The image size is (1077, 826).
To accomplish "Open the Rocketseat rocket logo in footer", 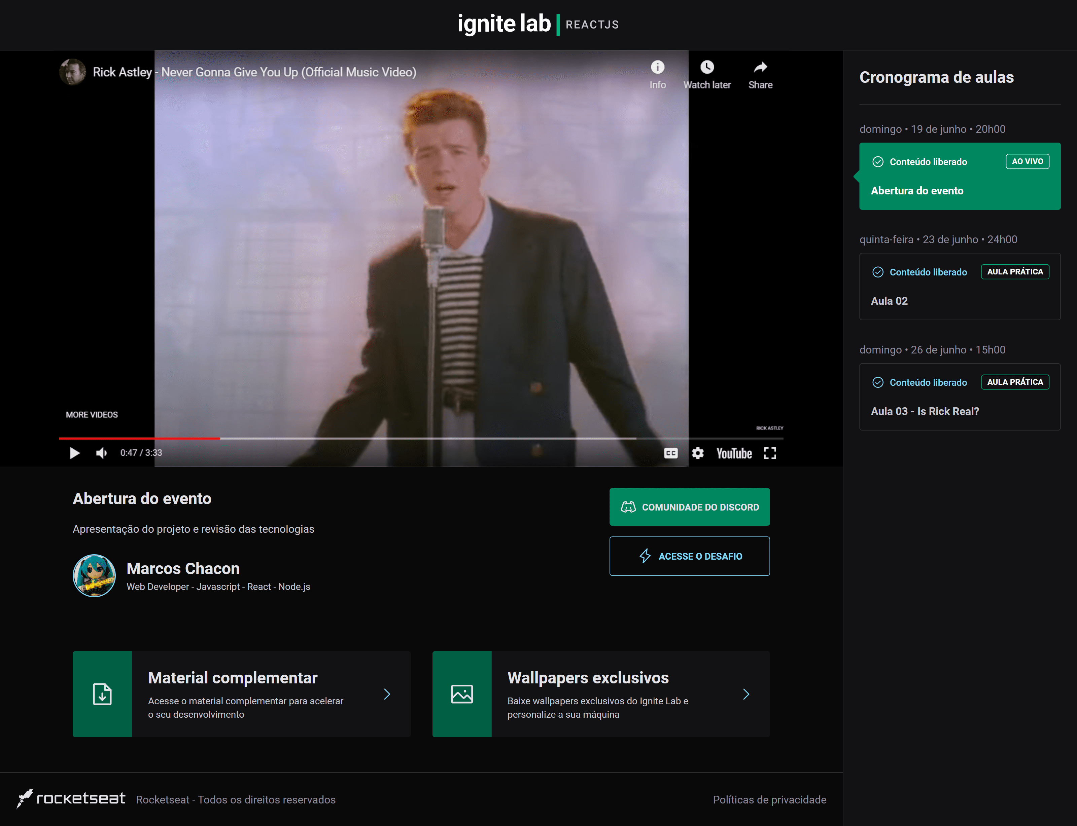I will point(26,799).
